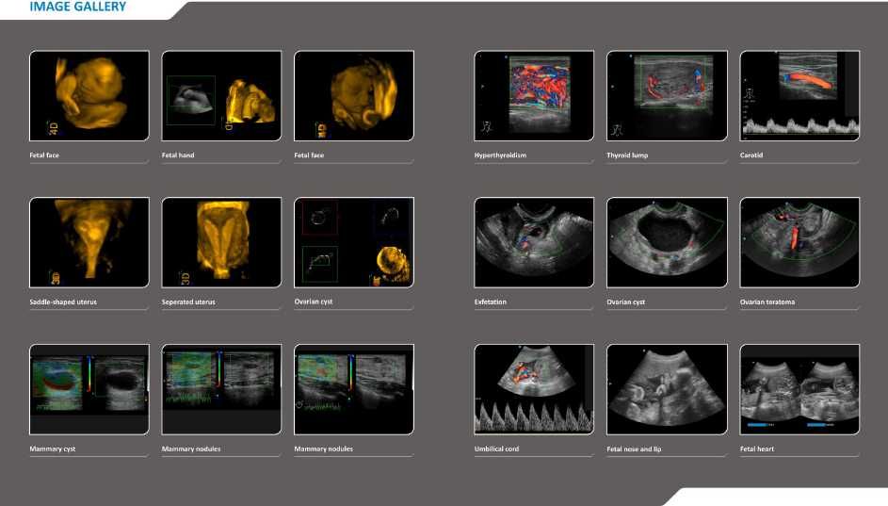Click the "Mammary cyst" caption

point(52,449)
